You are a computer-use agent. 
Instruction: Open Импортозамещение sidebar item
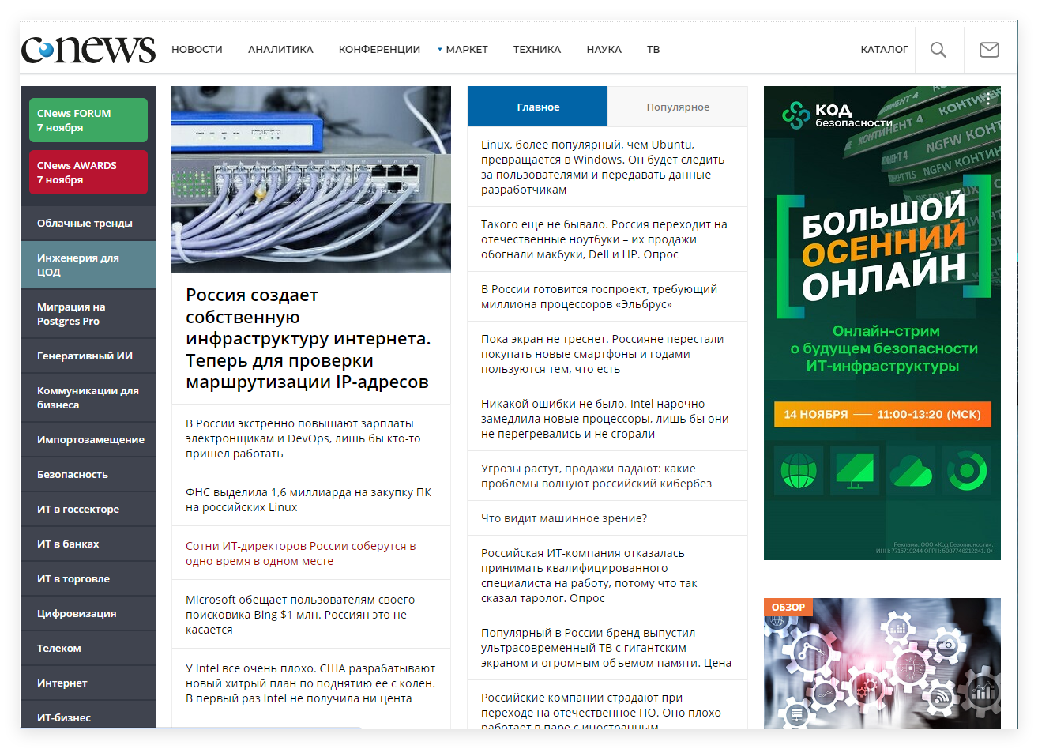[x=88, y=440]
